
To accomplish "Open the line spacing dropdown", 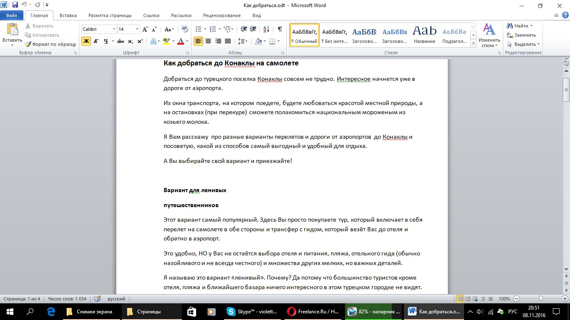I will [242, 41].
